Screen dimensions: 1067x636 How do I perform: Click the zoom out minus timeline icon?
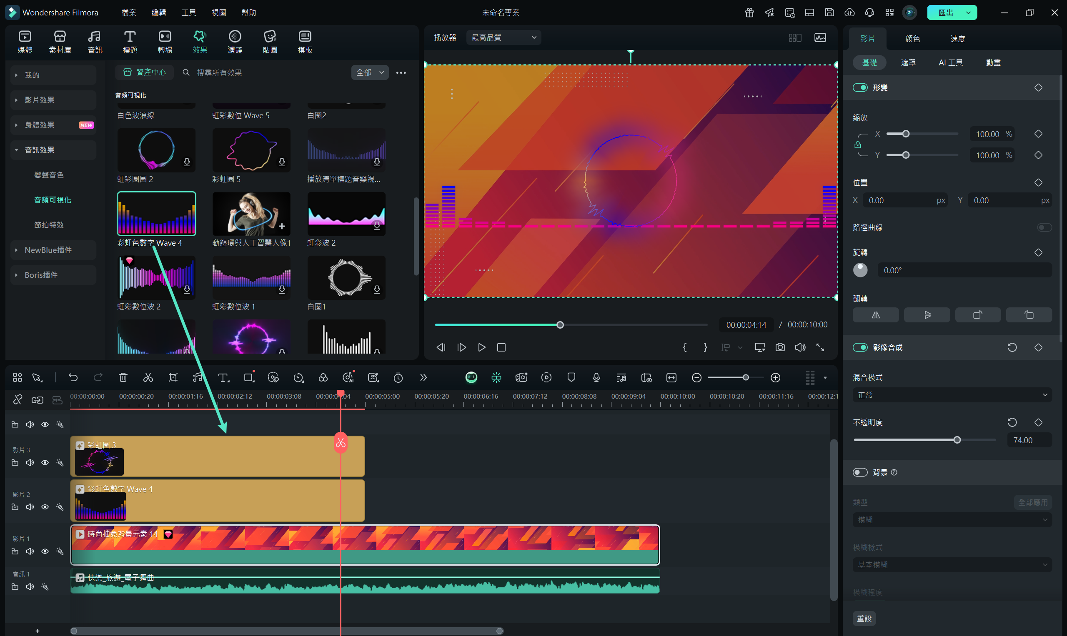click(697, 378)
